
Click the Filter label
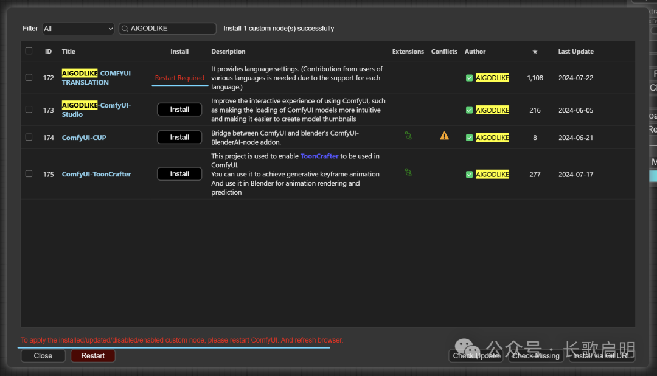(x=30, y=29)
